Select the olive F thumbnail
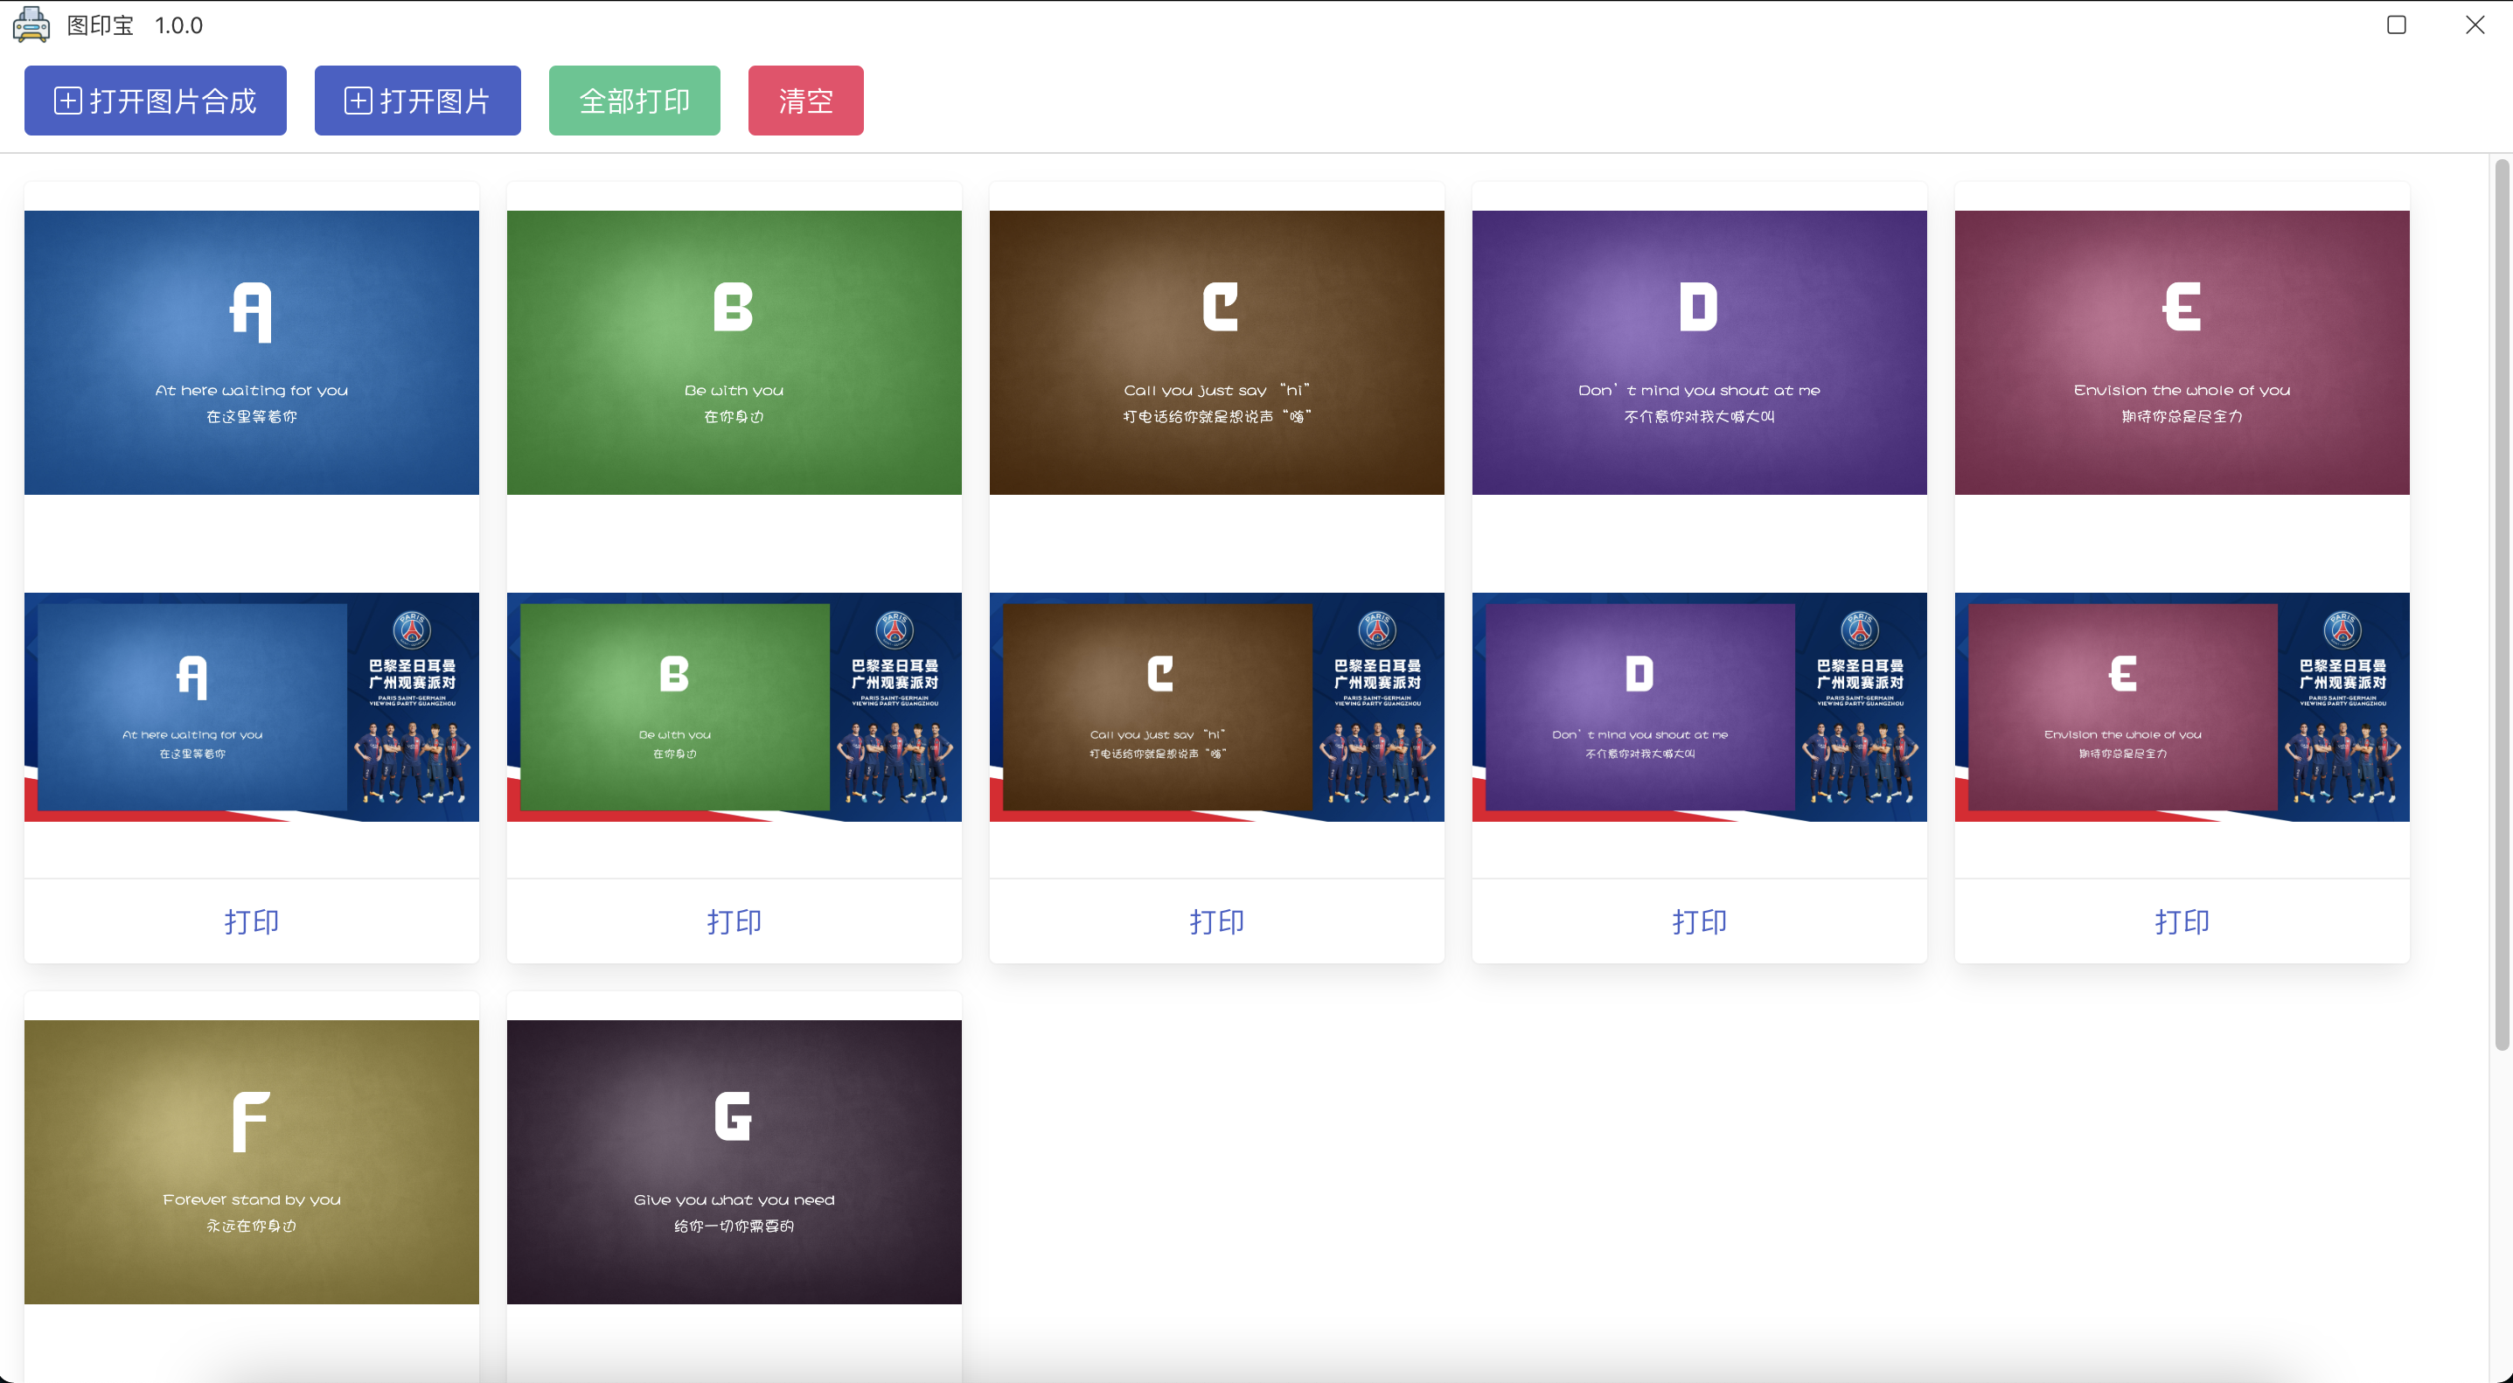Viewport: 2513px width, 1383px height. tap(252, 1162)
